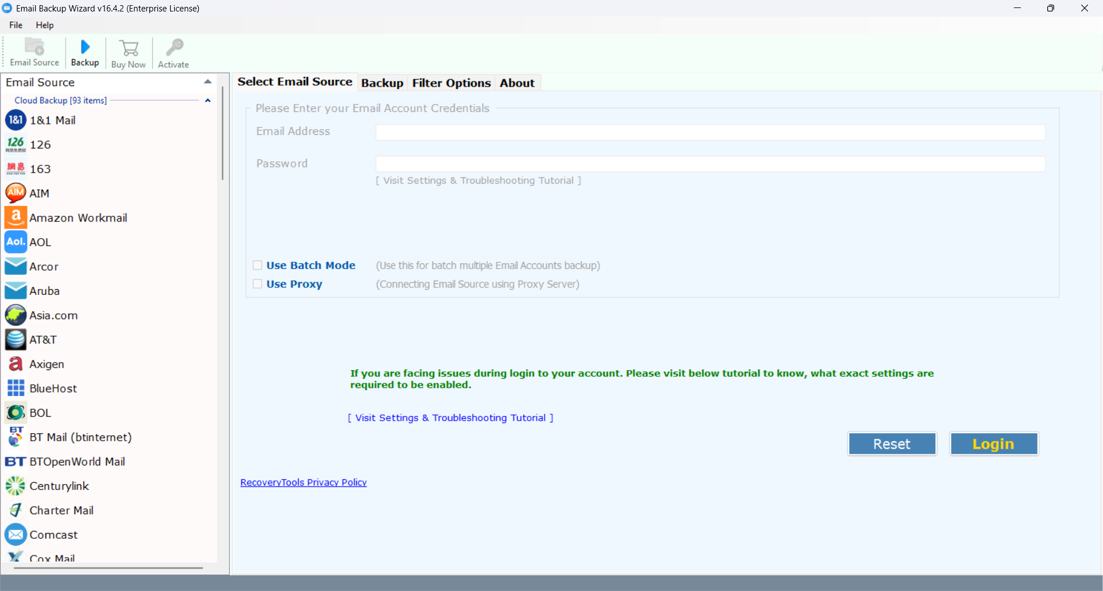This screenshot has width=1103, height=591.
Task: Open gray Visit Settings link under Password
Action: tap(479, 181)
